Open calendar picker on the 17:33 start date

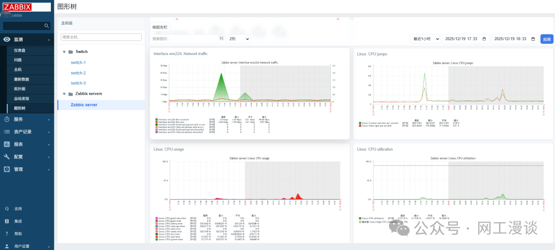point(484,39)
